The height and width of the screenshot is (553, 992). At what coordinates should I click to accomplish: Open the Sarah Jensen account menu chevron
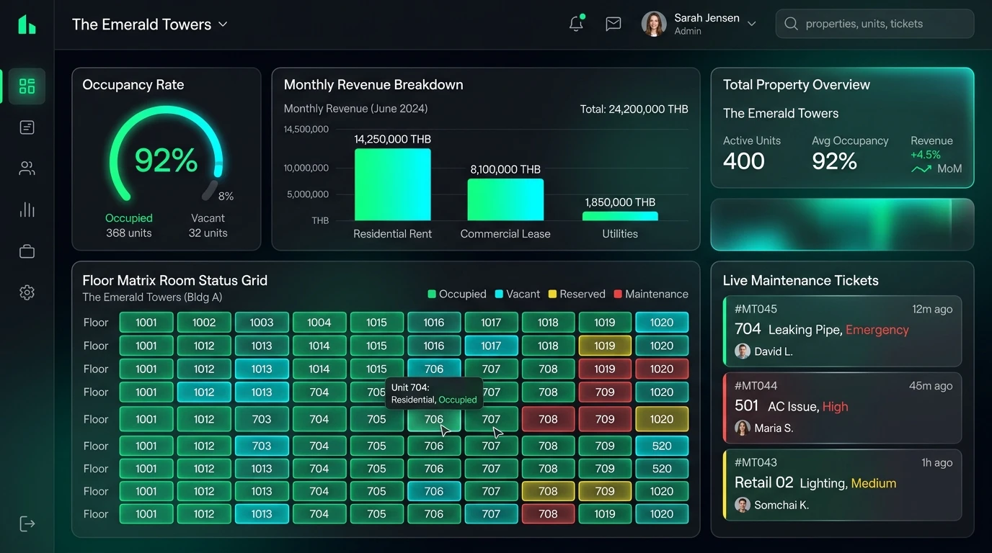pyautogui.click(x=752, y=24)
